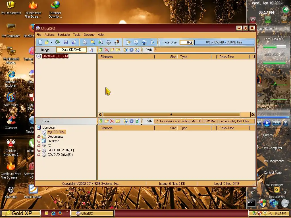Sort by Type in lower Local list

[194, 128]
